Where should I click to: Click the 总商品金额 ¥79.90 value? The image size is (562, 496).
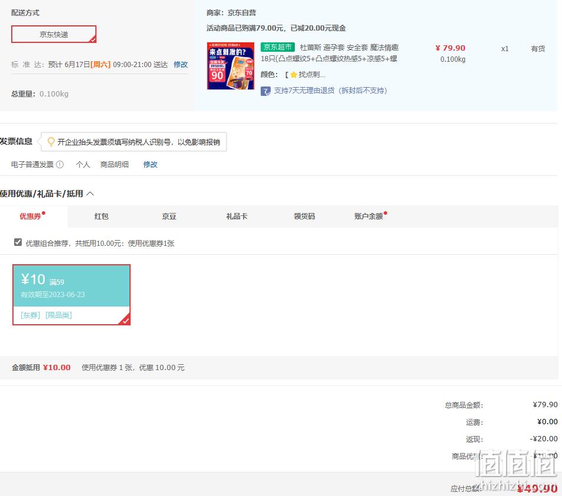[x=545, y=405]
